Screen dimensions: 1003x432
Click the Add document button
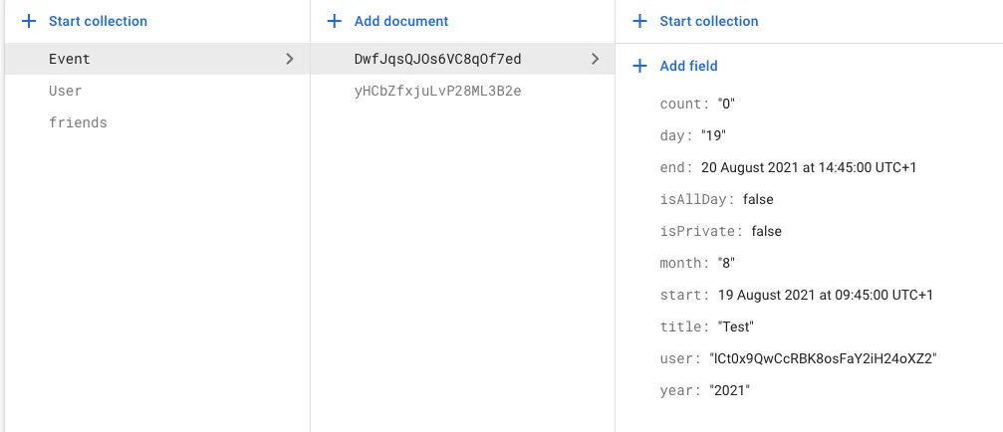401,21
